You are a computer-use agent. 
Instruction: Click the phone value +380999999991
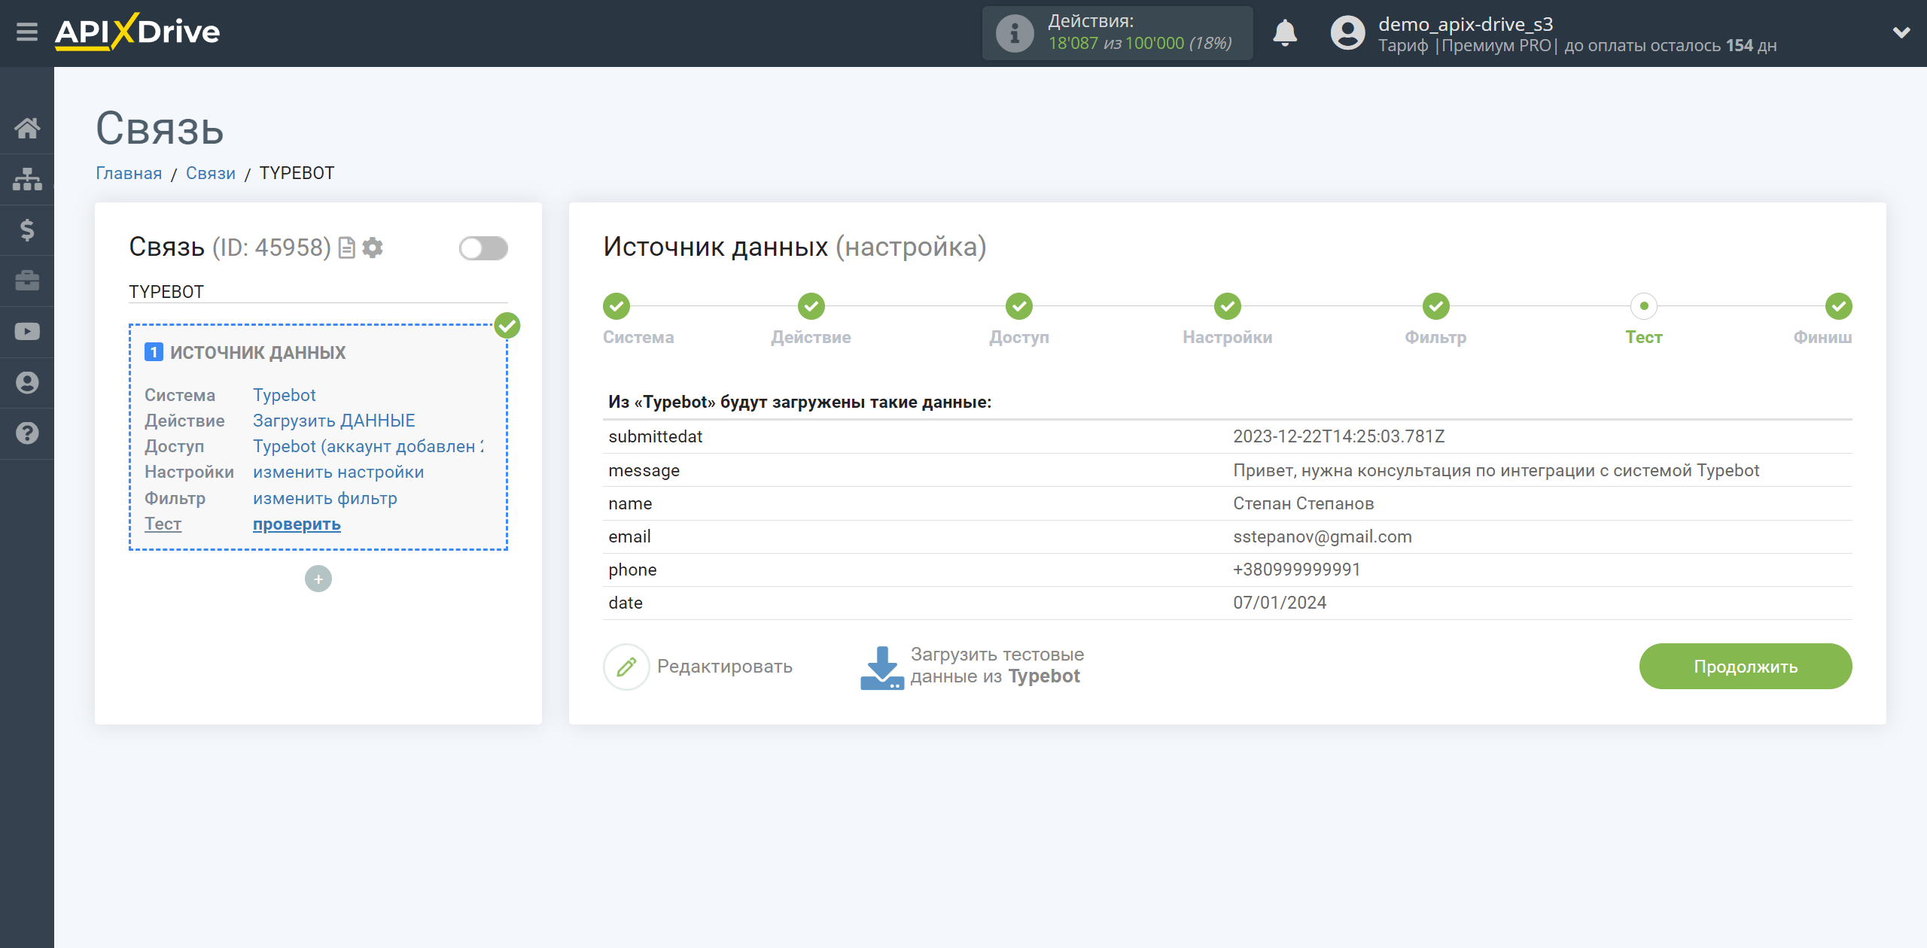tap(1296, 570)
